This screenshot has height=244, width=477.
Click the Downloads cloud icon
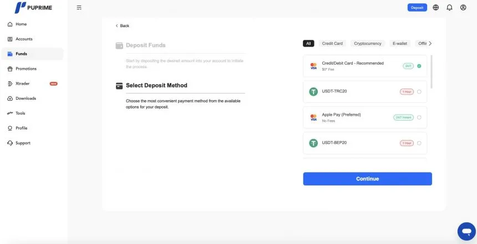(x=10, y=98)
